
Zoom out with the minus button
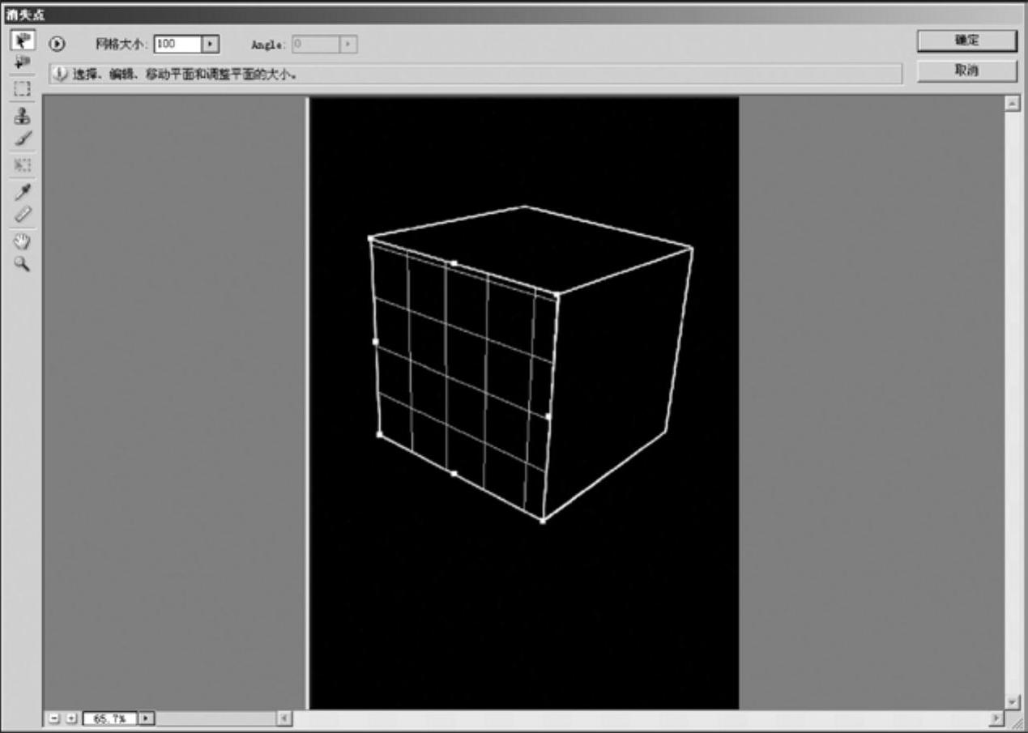(x=53, y=718)
